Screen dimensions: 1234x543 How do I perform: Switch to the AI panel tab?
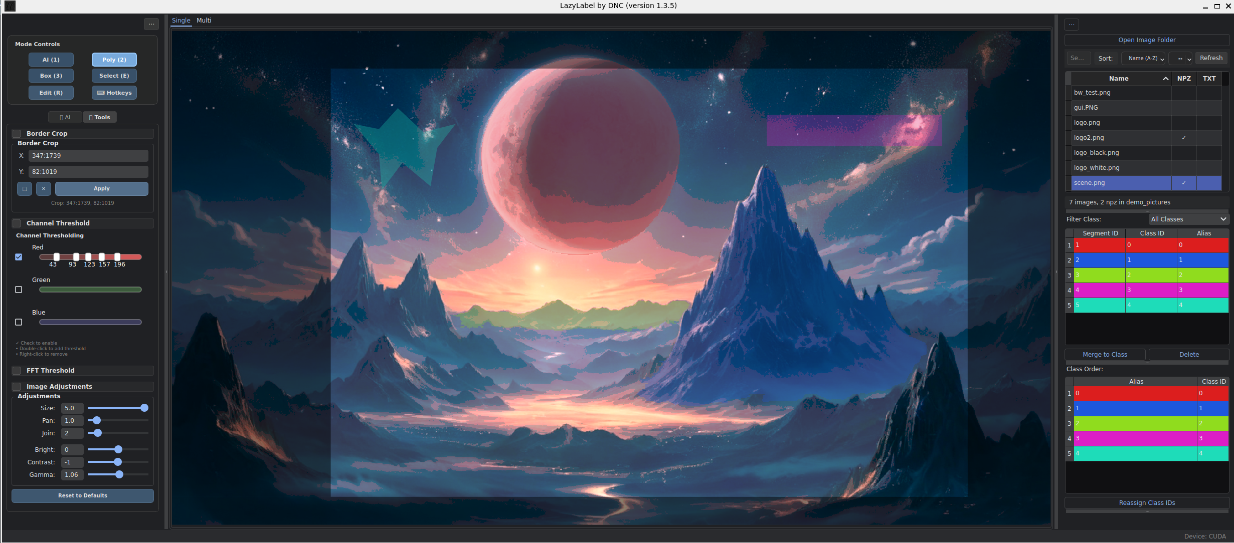(x=65, y=117)
